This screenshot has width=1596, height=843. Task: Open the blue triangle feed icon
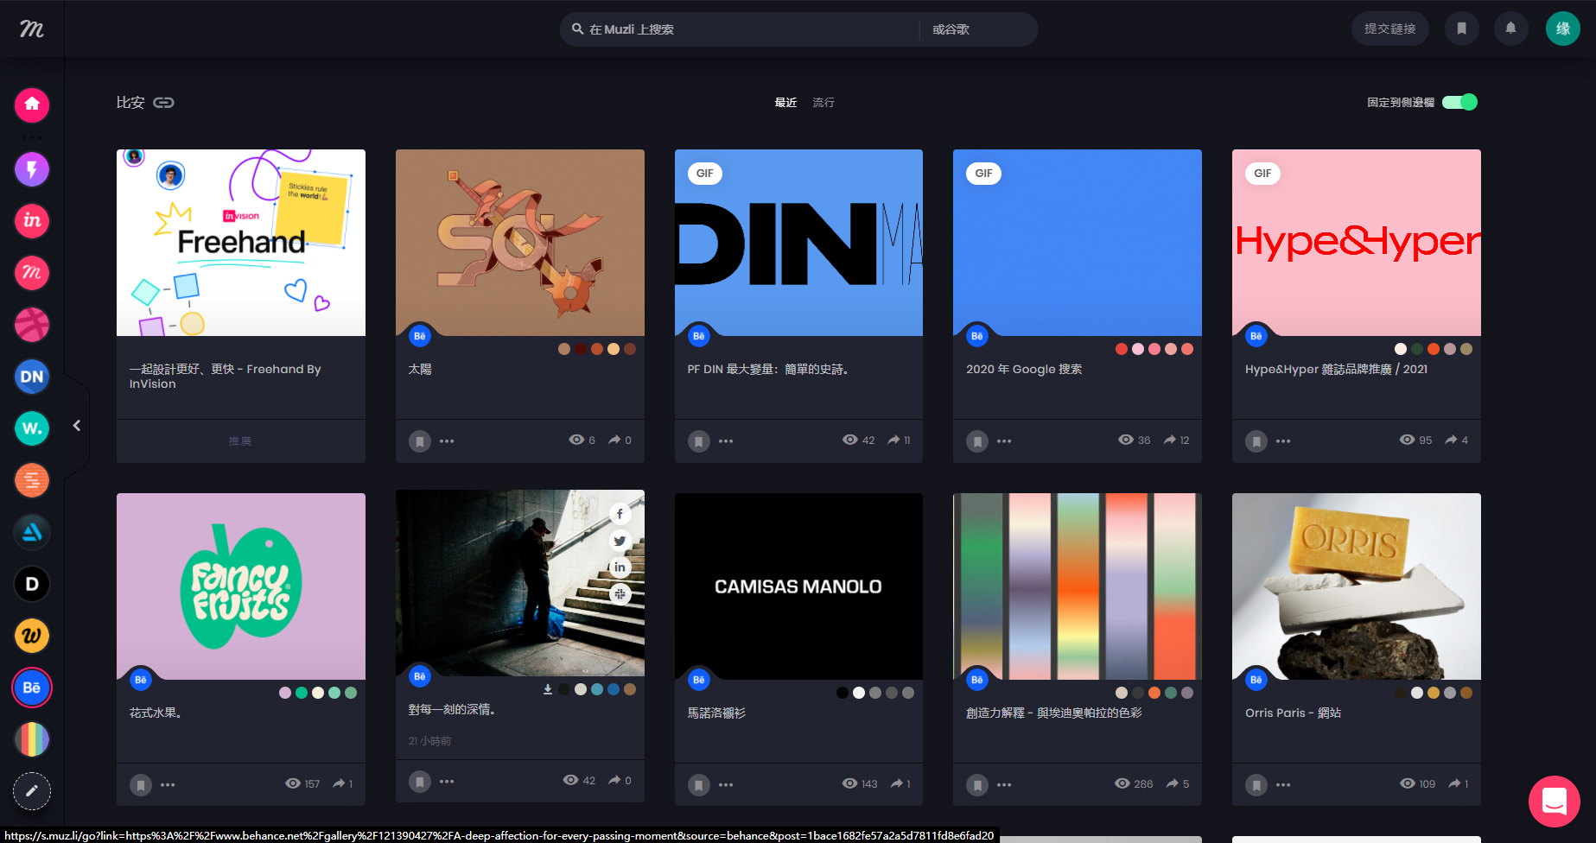point(32,532)
